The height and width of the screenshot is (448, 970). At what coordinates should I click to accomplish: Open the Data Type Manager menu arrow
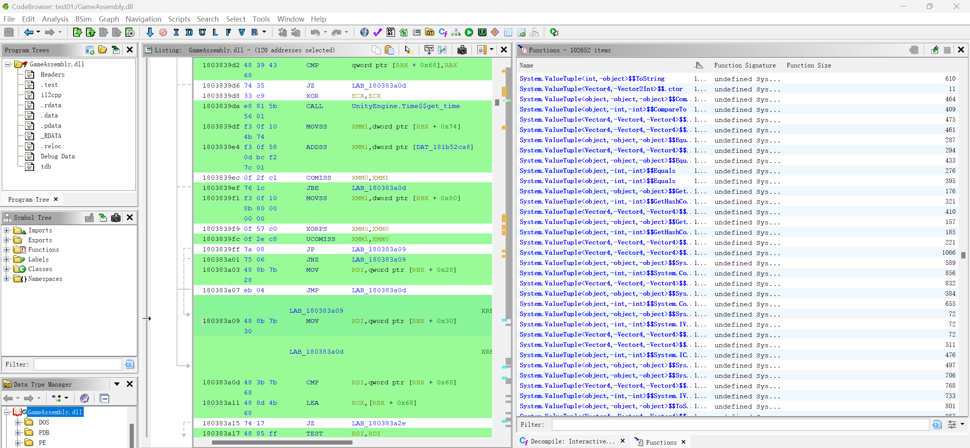[117, 384]
